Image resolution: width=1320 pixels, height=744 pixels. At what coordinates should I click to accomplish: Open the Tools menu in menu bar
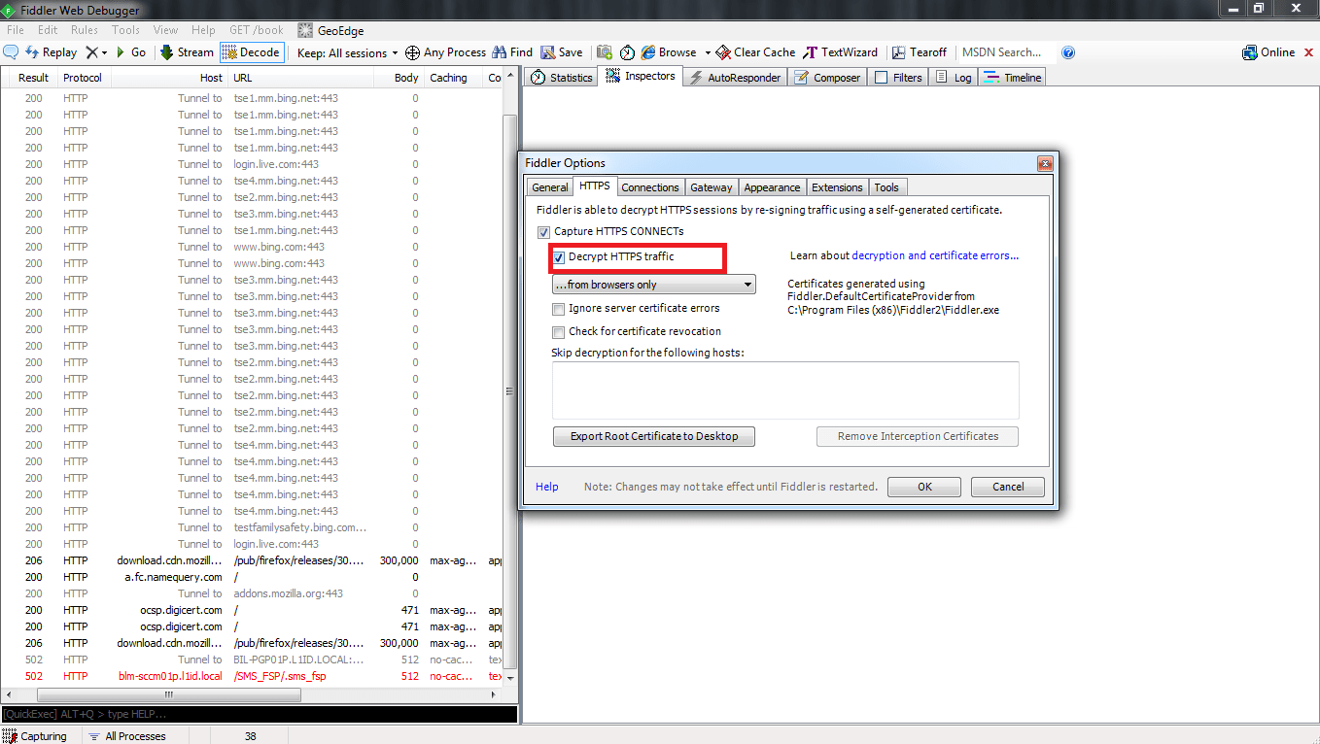(126, 30)
